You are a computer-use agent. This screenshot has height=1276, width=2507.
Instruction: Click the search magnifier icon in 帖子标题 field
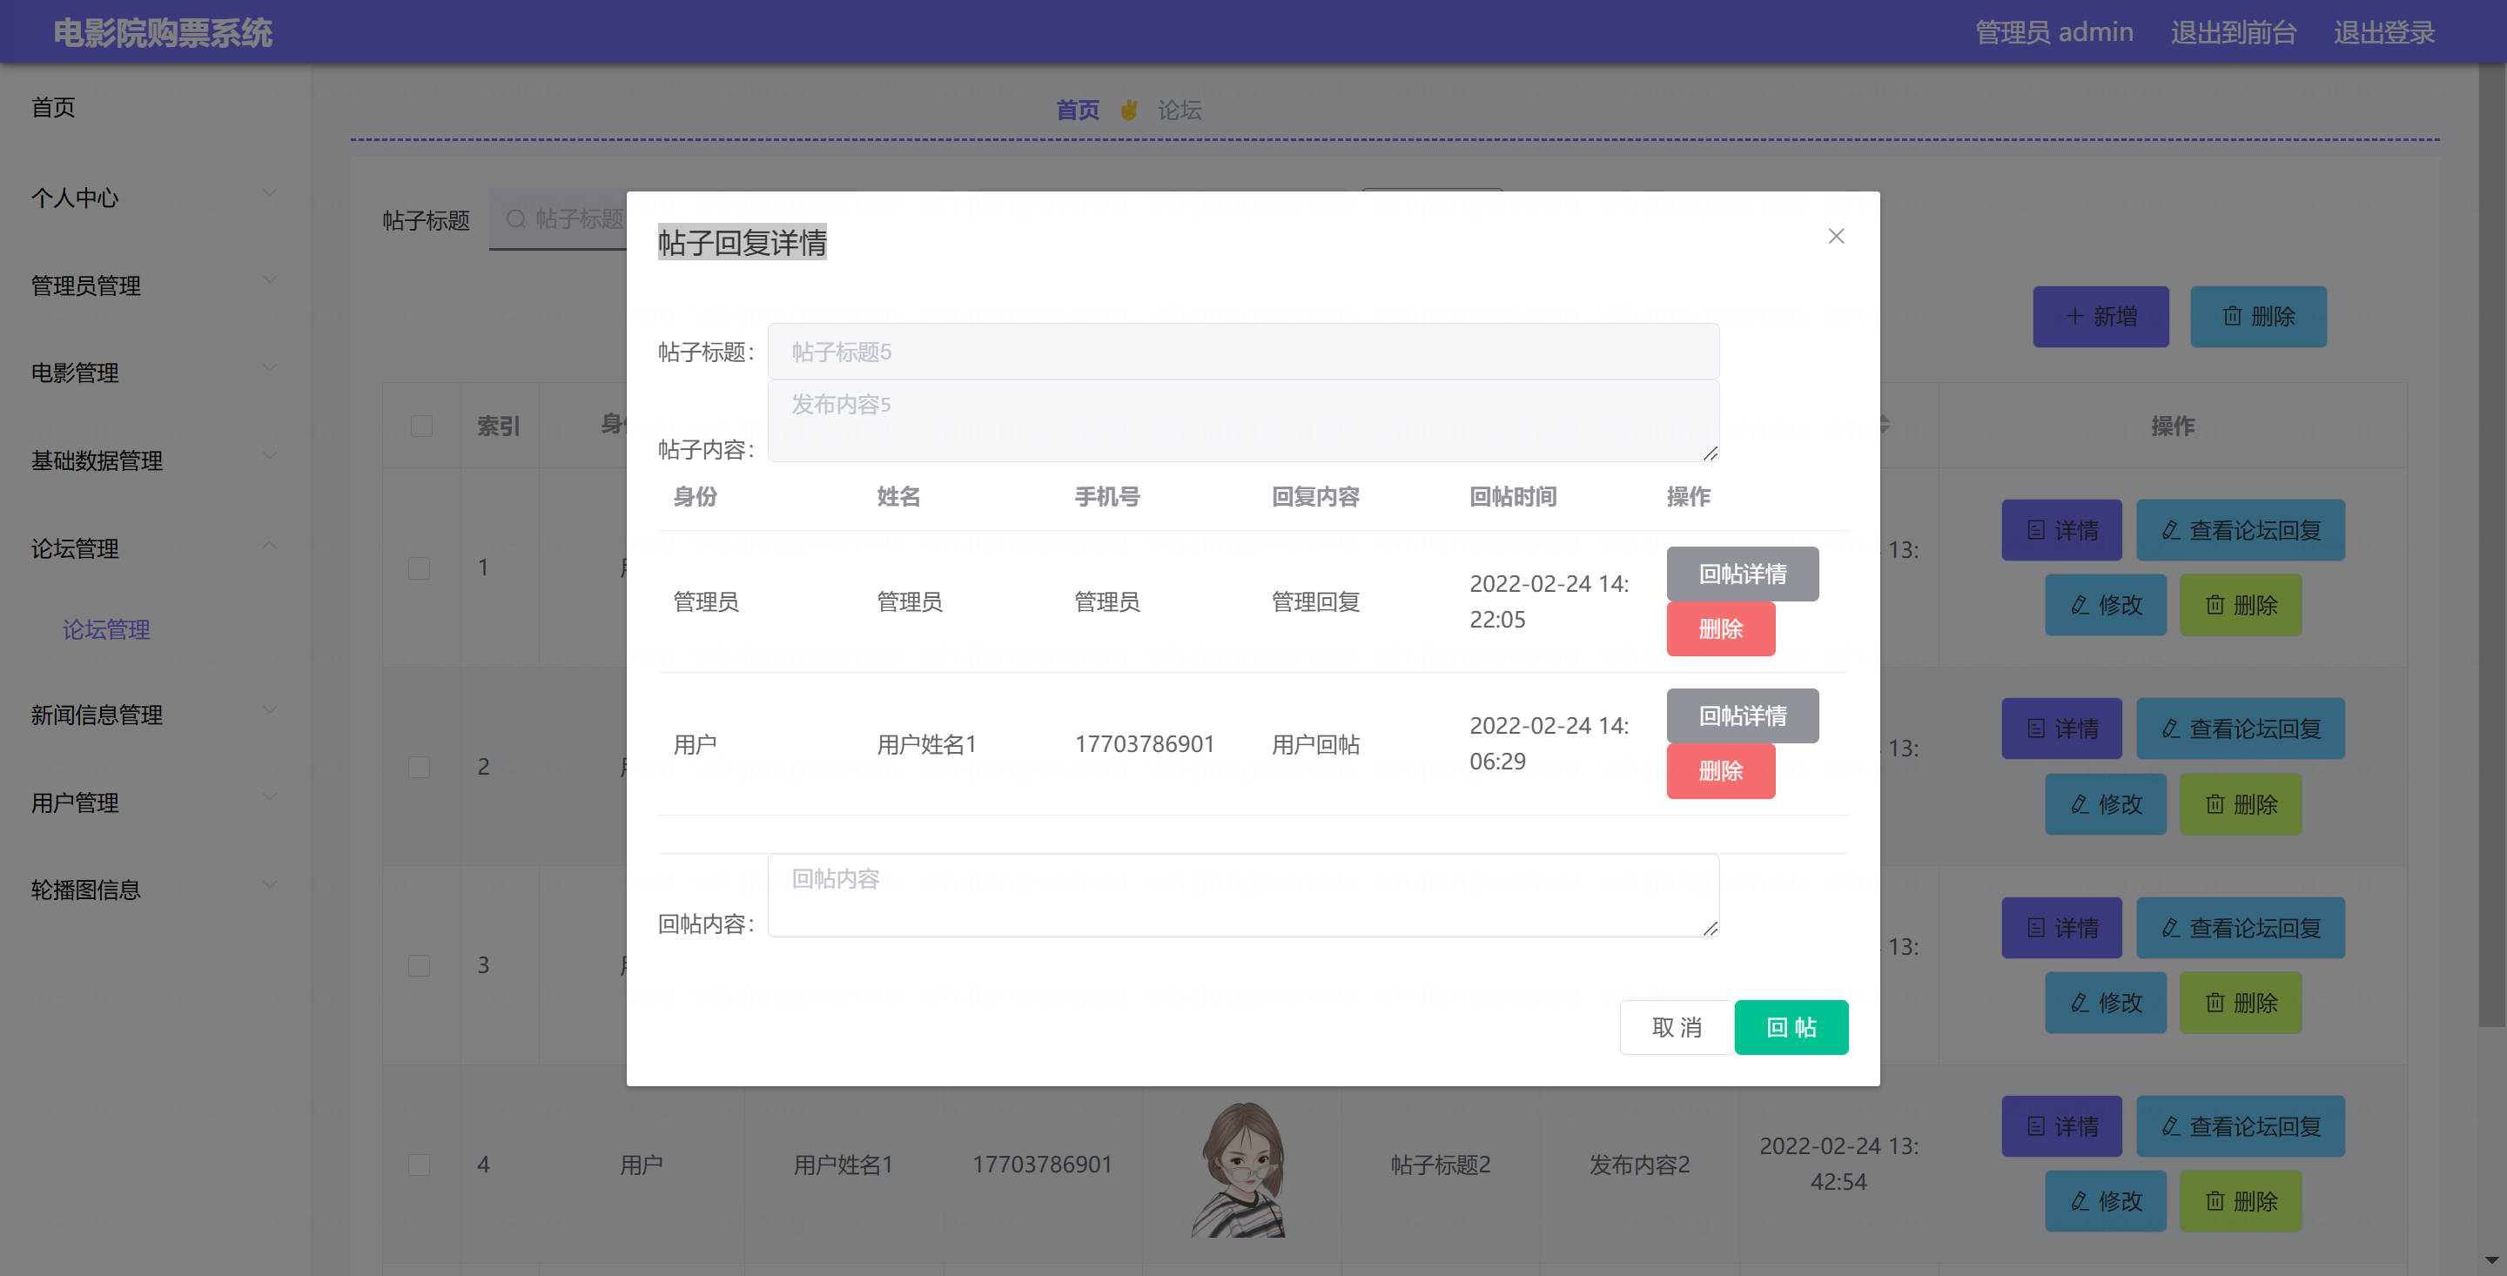click(x=516, y=219)
